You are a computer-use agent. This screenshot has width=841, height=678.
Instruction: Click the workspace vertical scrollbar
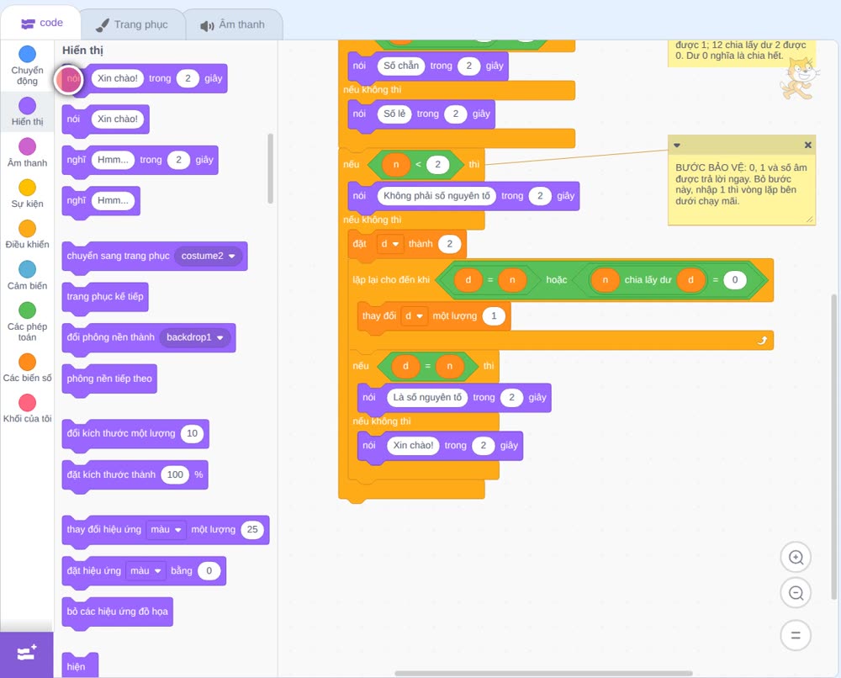click(834, 447)
